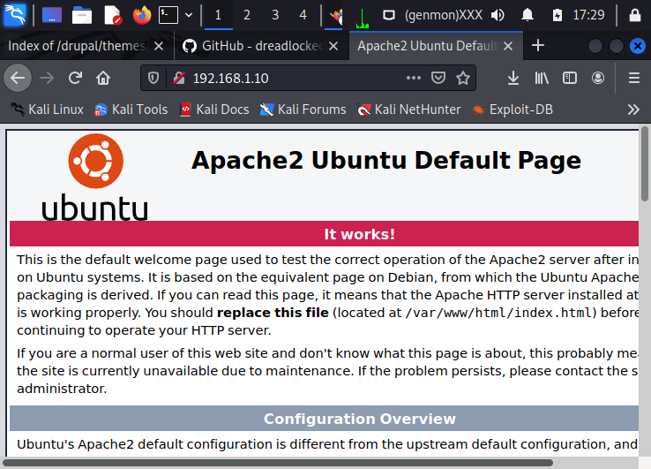The height and width of the screenshot is (469, 651).
Task: Open the terminal emulator panel icon
Action: coord(168,15)
